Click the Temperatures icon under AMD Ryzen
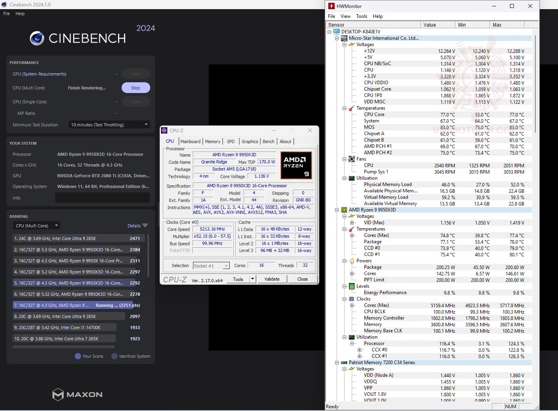Screen dimensions: 558x411 tap(352, 229)
